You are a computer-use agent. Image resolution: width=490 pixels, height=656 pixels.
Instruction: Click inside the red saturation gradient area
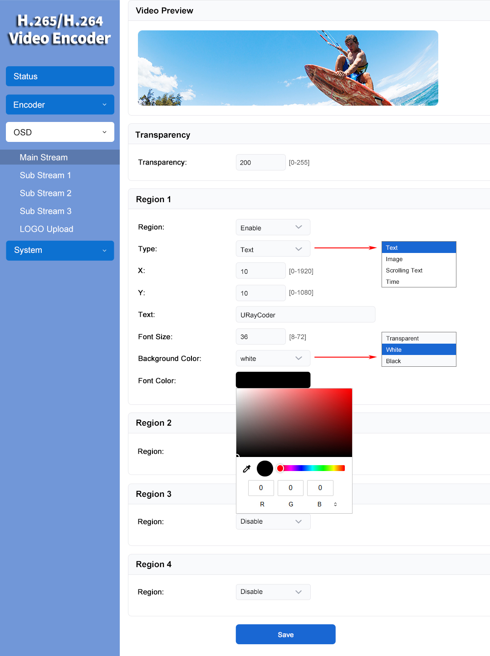pos(294,423)
